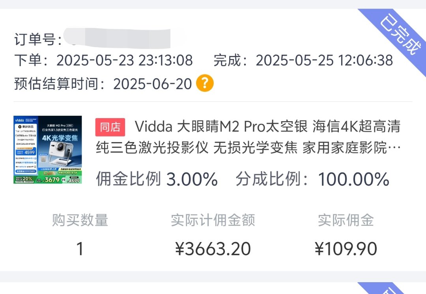Tap the 分成比例 100.00% text
426x294 pixels.
312,179
